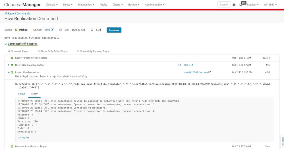
Task: Switch to the stdout tab
Action: 22,94
